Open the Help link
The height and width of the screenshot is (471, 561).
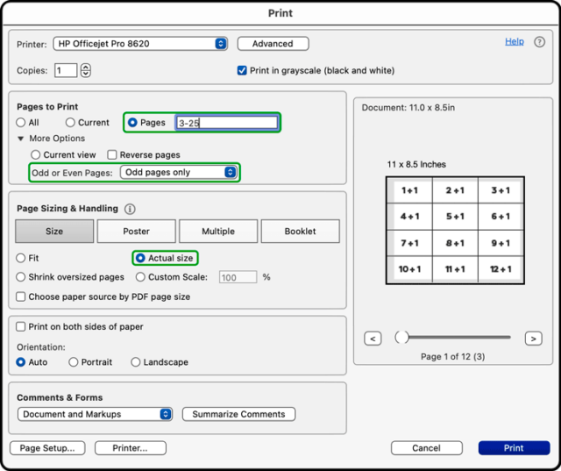pyautogui.click(x=515, y=41)
